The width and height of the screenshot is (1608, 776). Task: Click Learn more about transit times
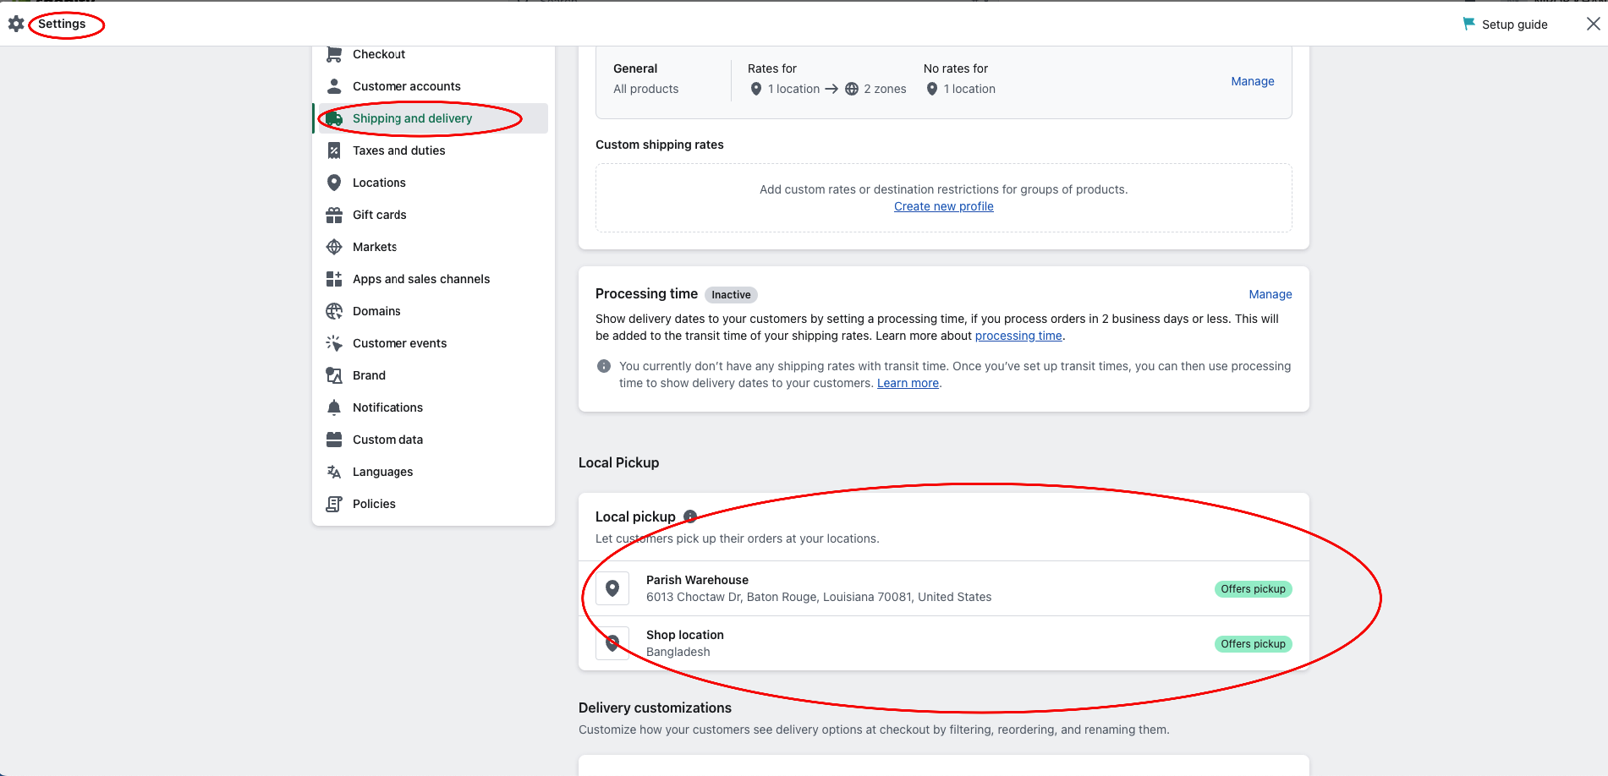tap(908, 383)
